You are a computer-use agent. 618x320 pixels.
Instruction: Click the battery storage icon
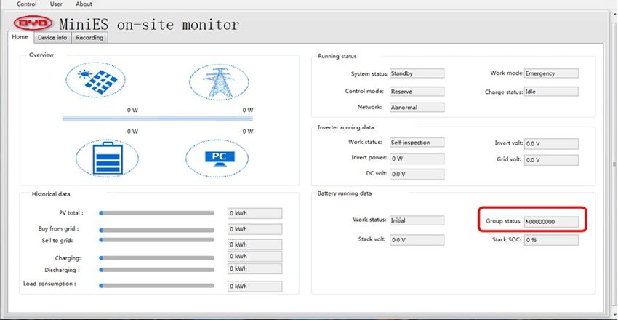click(x=107, y=158)
